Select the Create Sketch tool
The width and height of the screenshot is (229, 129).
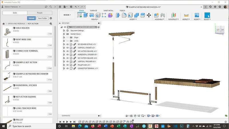(80, 15)
